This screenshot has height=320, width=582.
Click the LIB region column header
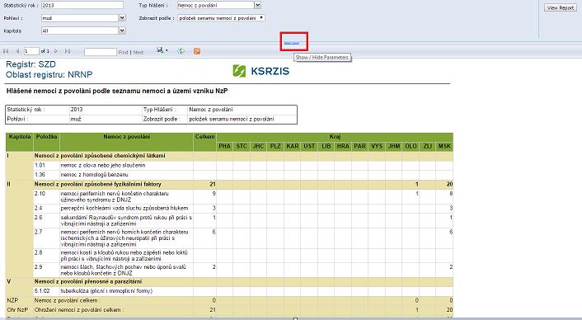326,146
